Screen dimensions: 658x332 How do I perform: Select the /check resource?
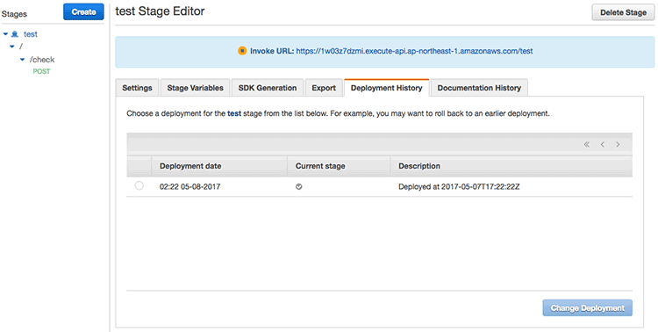tap(42, 60)
